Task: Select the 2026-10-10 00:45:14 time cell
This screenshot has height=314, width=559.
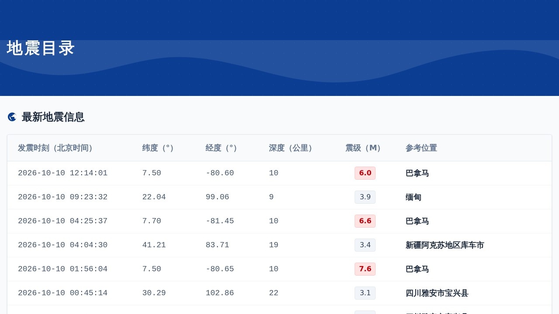Action: [x=63, y=293]
